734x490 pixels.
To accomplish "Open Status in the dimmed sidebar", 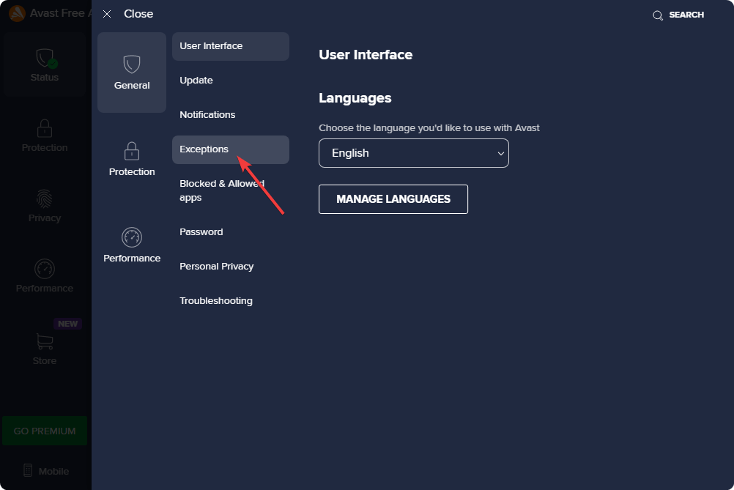I will tap(45, 65).
